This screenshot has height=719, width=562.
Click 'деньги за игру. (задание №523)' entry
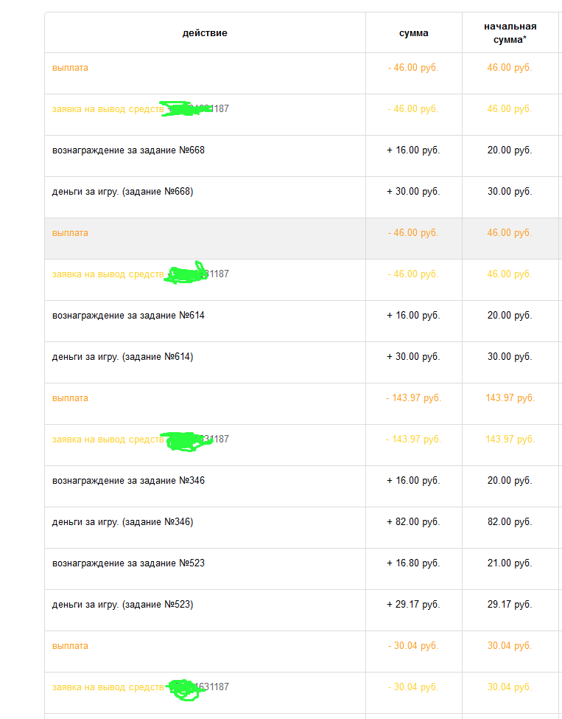pyautogui.click(x=123, y=605)
